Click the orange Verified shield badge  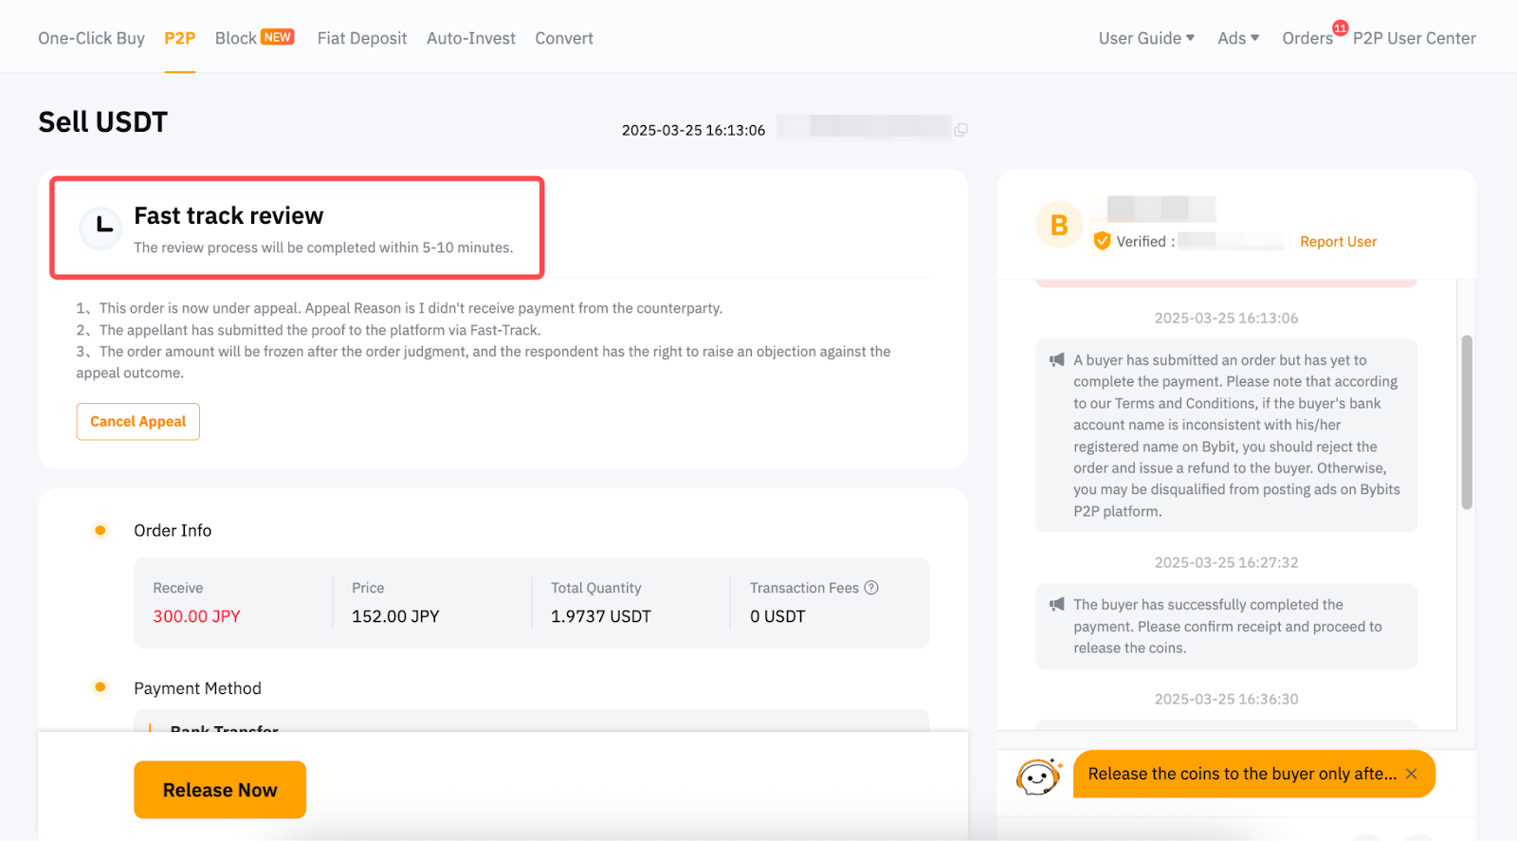(x=1102, y=241)
